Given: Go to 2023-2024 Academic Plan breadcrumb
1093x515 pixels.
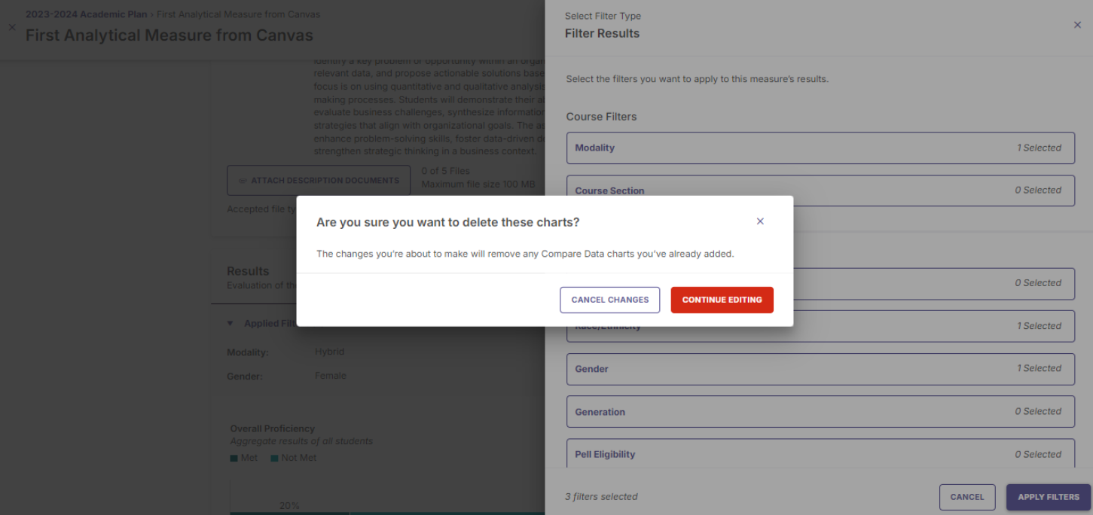Looking at the screenshot, I should pos(86,14).
